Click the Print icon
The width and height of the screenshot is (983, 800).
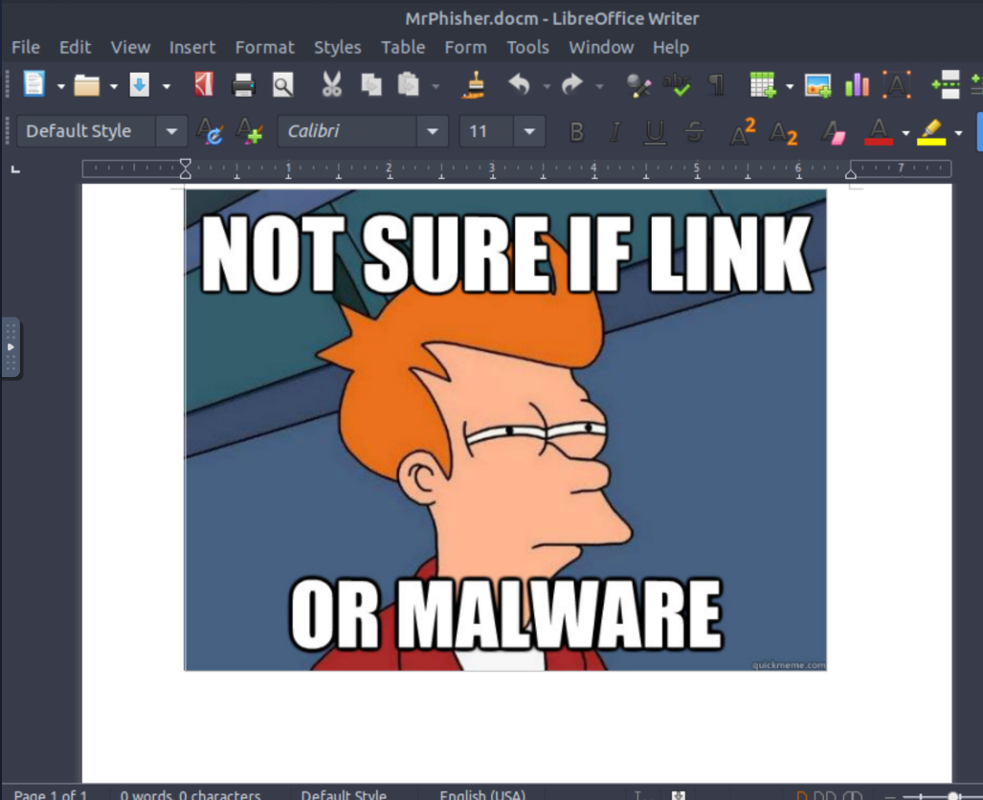point(243,85)
